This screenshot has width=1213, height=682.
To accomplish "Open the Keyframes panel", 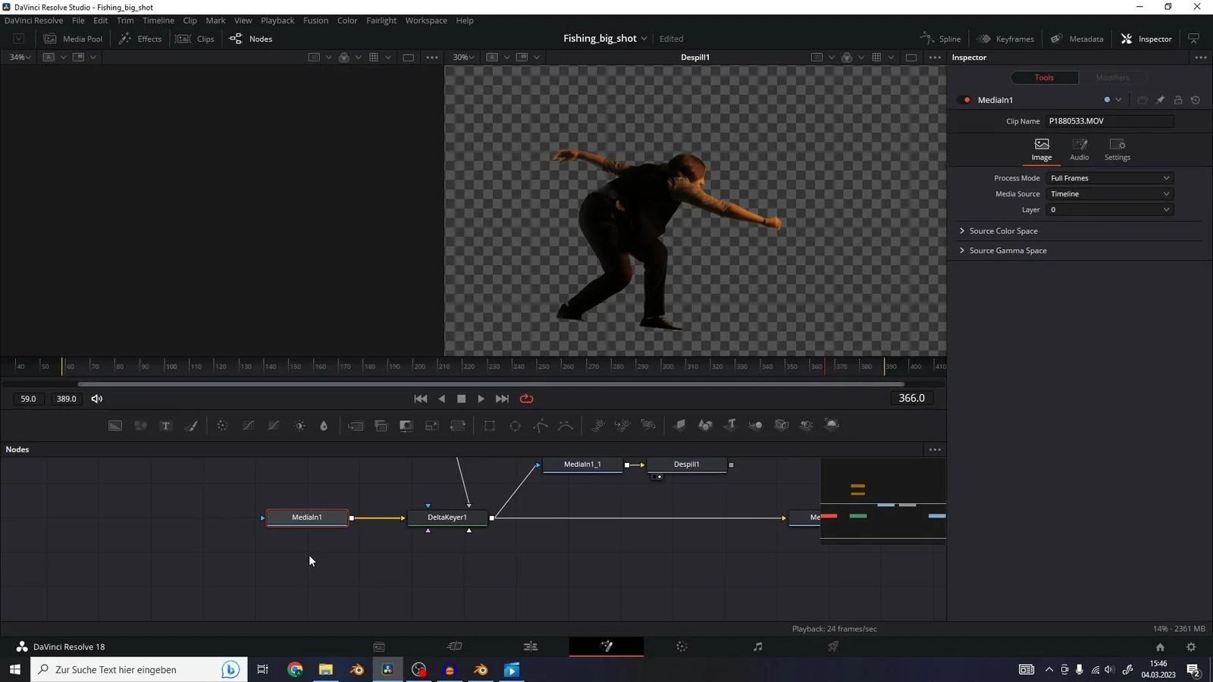I will pyautogui.click(x=1006, y=39).
